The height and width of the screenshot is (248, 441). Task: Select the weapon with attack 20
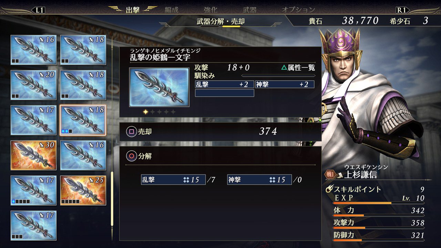click(x=33, y=85)
